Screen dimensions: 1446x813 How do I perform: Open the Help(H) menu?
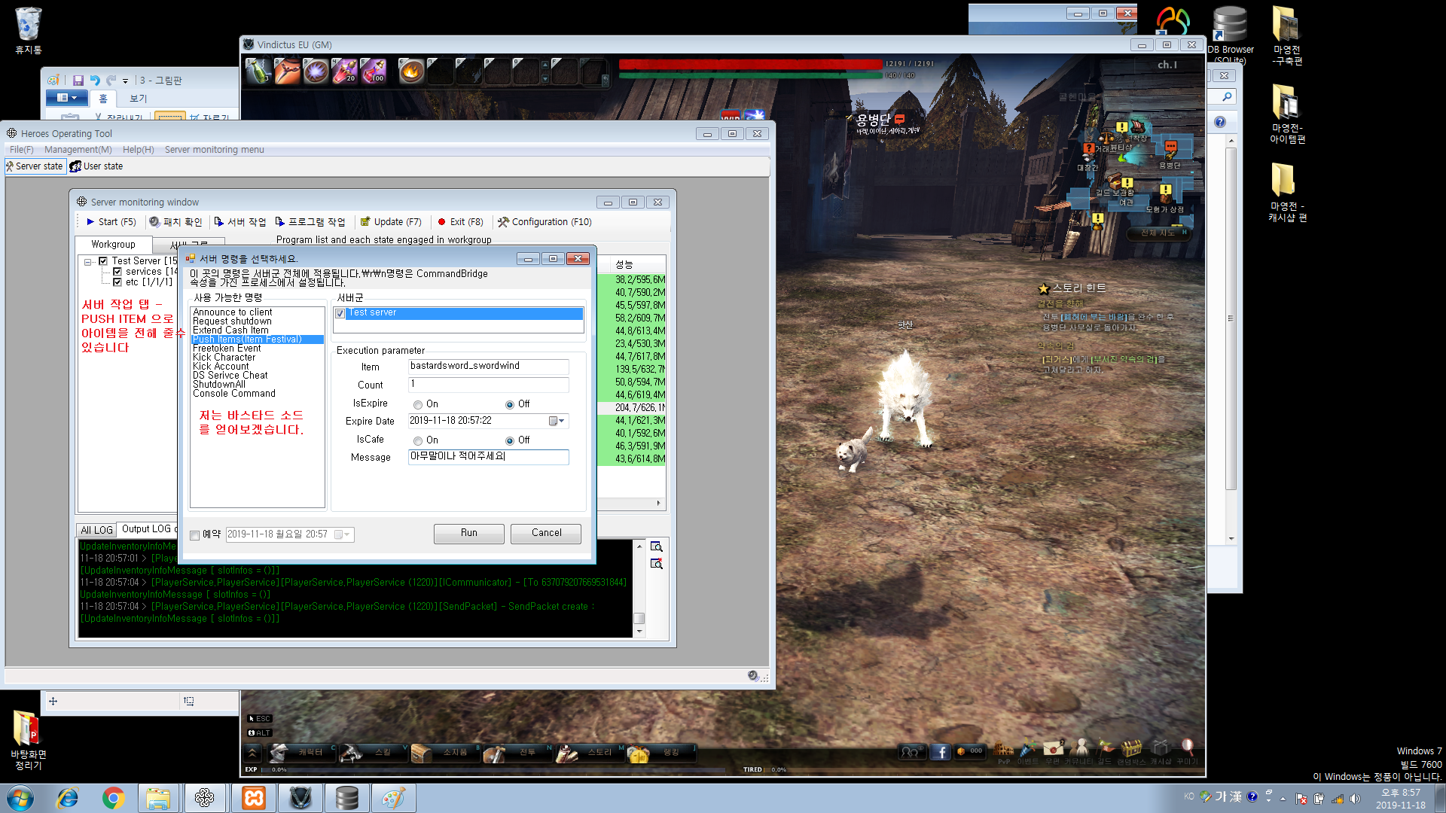point(138,150)
